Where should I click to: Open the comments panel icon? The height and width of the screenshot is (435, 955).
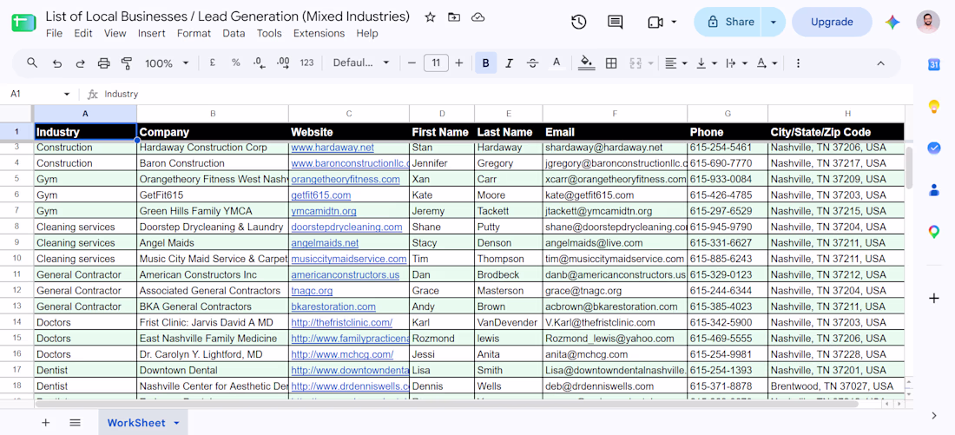point(616,22)
